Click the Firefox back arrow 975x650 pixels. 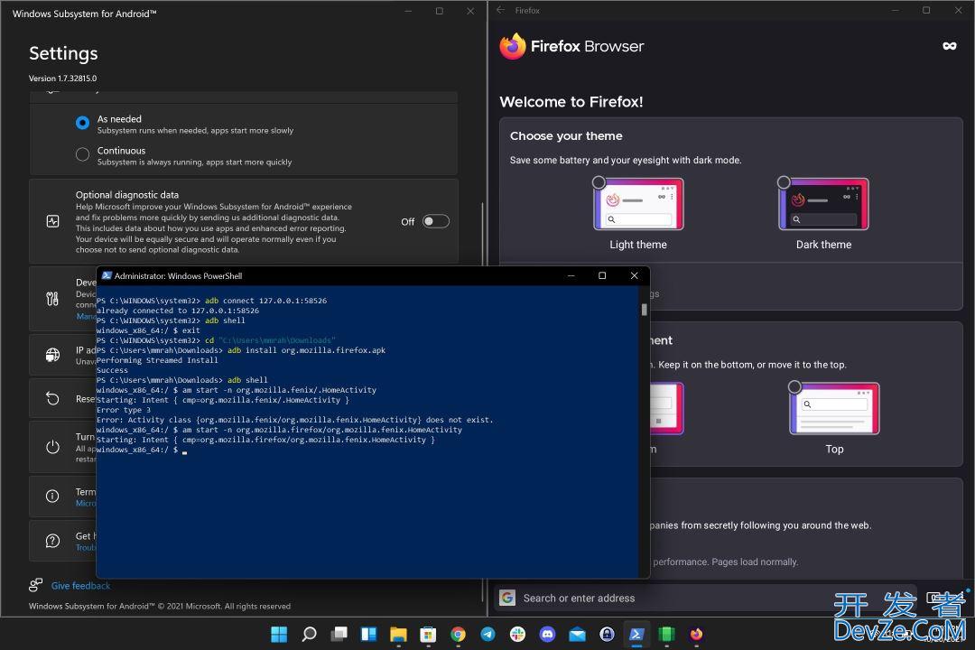click(x=500, y=10)
